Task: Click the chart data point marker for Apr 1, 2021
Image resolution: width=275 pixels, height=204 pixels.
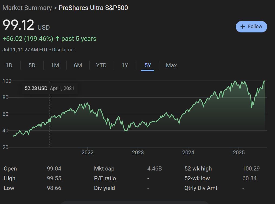Action: [x=50, y=121]
